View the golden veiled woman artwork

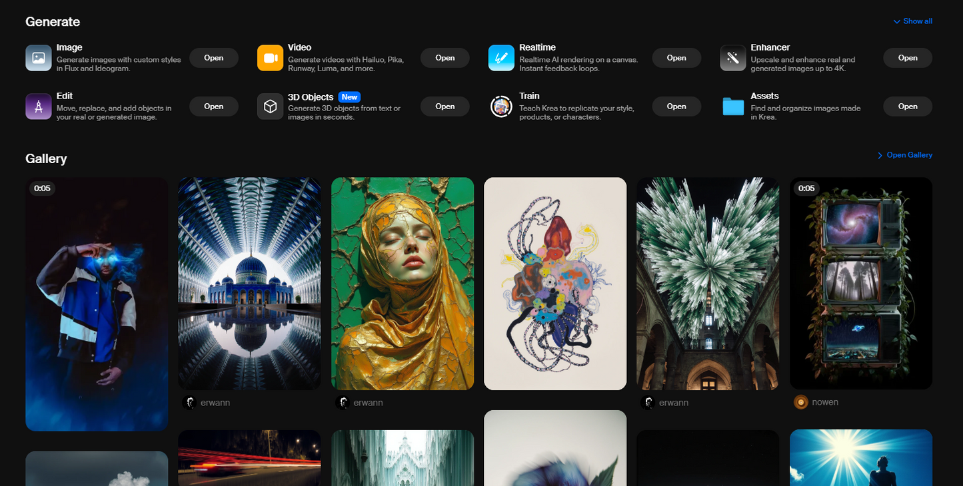click(x=402, y=283)
